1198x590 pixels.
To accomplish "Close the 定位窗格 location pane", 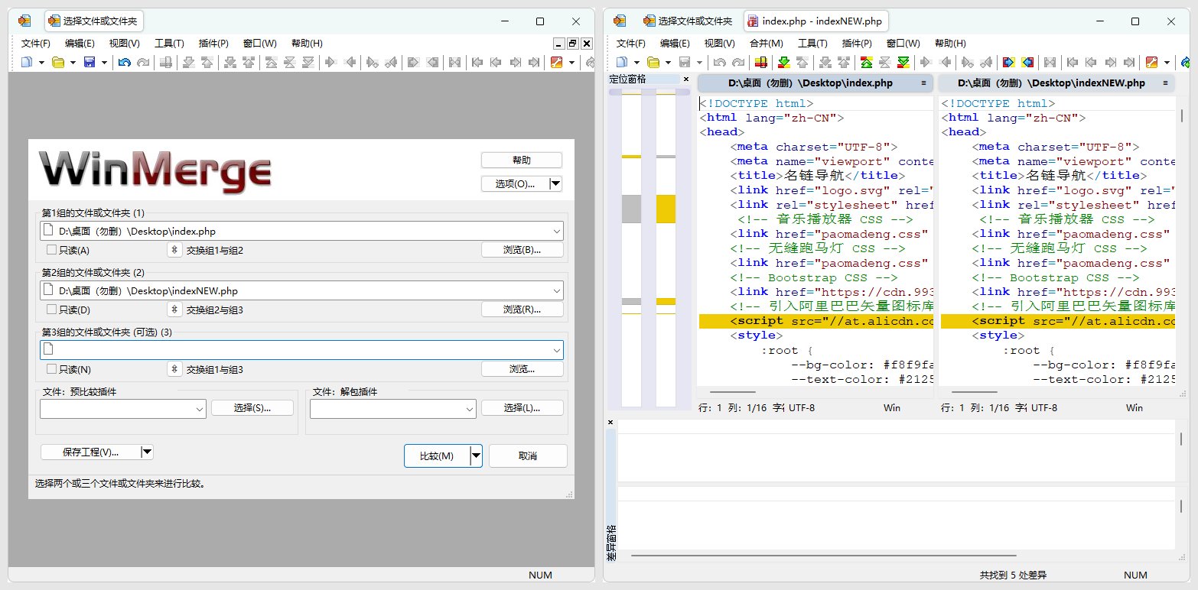I will 686,79.
